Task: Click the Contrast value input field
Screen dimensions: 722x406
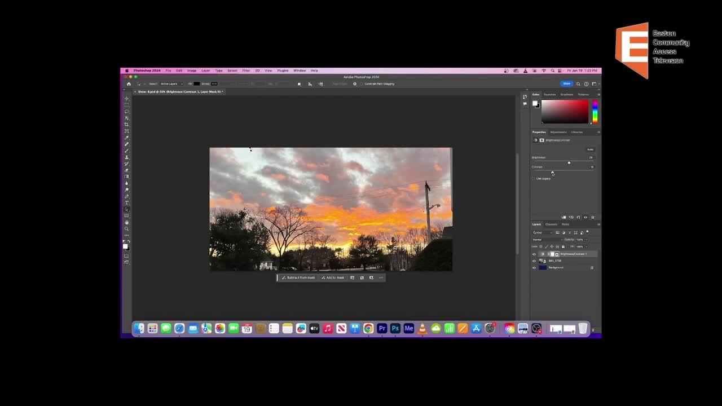Action: click(591, 167)
